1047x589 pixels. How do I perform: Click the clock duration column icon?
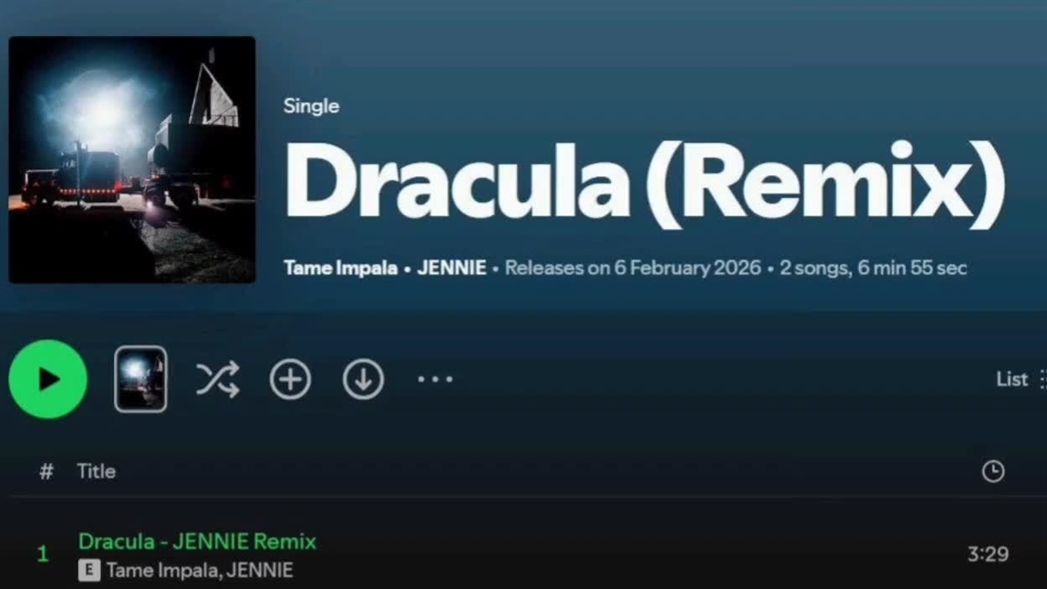pos(993,471)
